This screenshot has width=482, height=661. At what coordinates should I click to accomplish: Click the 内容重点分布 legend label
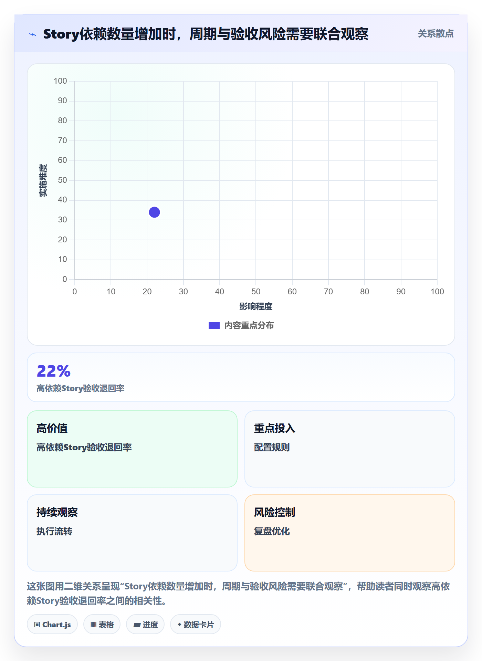point(249,326)
